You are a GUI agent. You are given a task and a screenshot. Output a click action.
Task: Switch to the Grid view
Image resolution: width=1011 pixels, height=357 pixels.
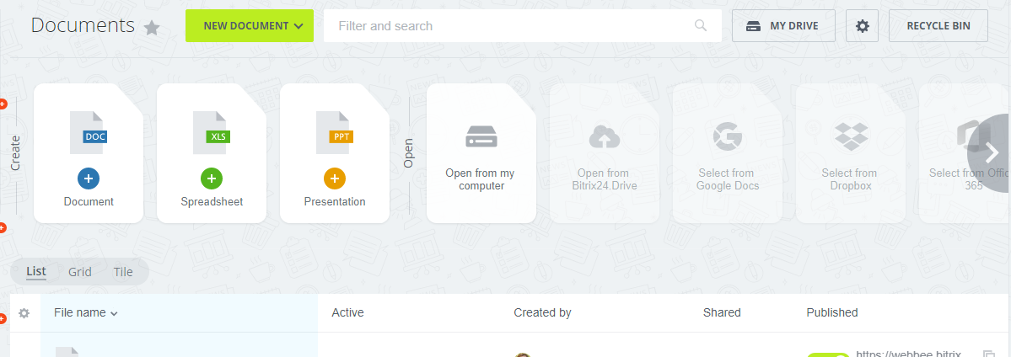point(80,271)
